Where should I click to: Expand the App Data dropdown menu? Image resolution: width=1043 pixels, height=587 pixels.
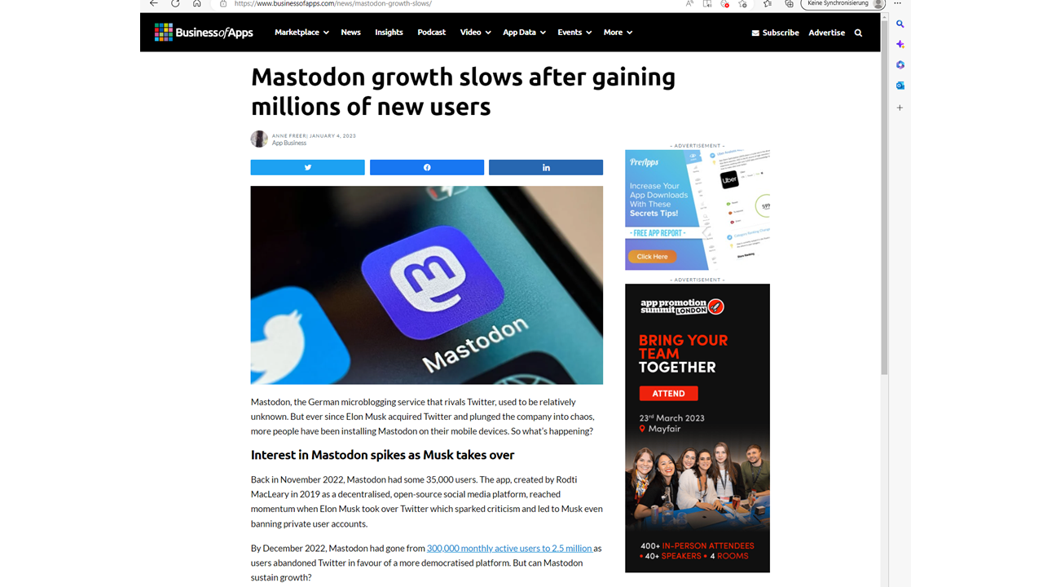pyautogui.click(x=524, y=33)
